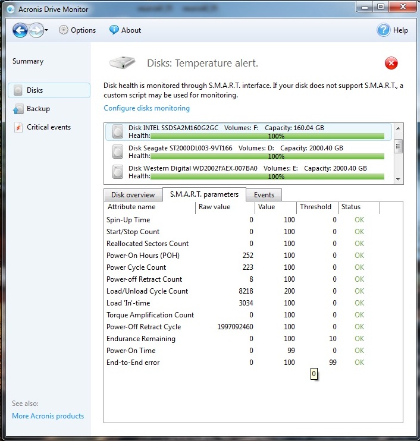Select Torque Amplification Count row
The width and height of the screenshot is (420, 441).
tap(243, 315)
